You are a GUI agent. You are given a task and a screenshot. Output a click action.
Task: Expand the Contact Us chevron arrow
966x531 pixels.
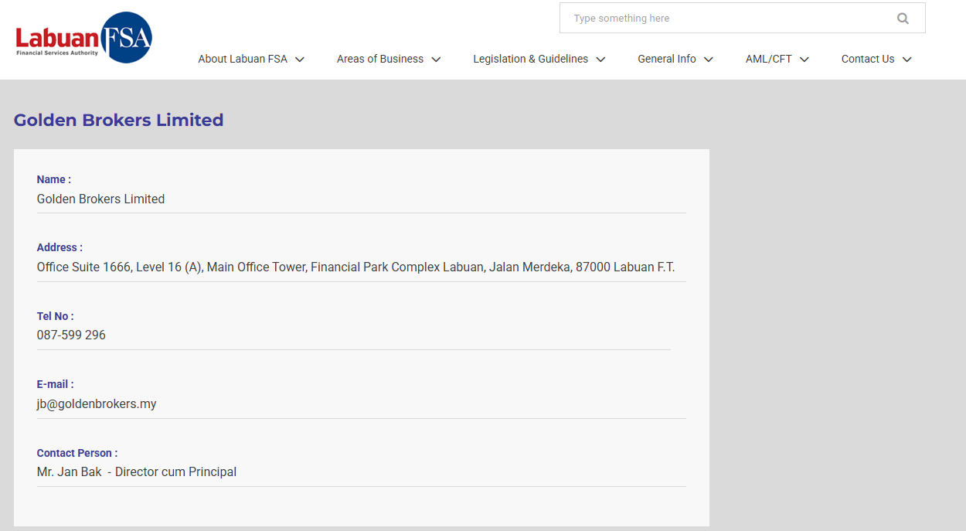pos(907,60)
